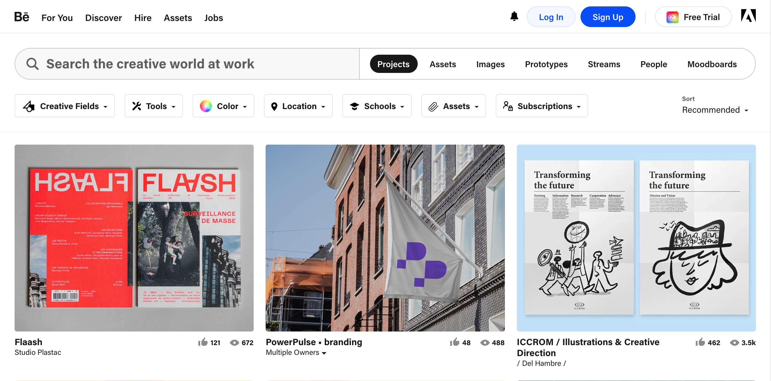Switch to the Assets search tab

443,64
